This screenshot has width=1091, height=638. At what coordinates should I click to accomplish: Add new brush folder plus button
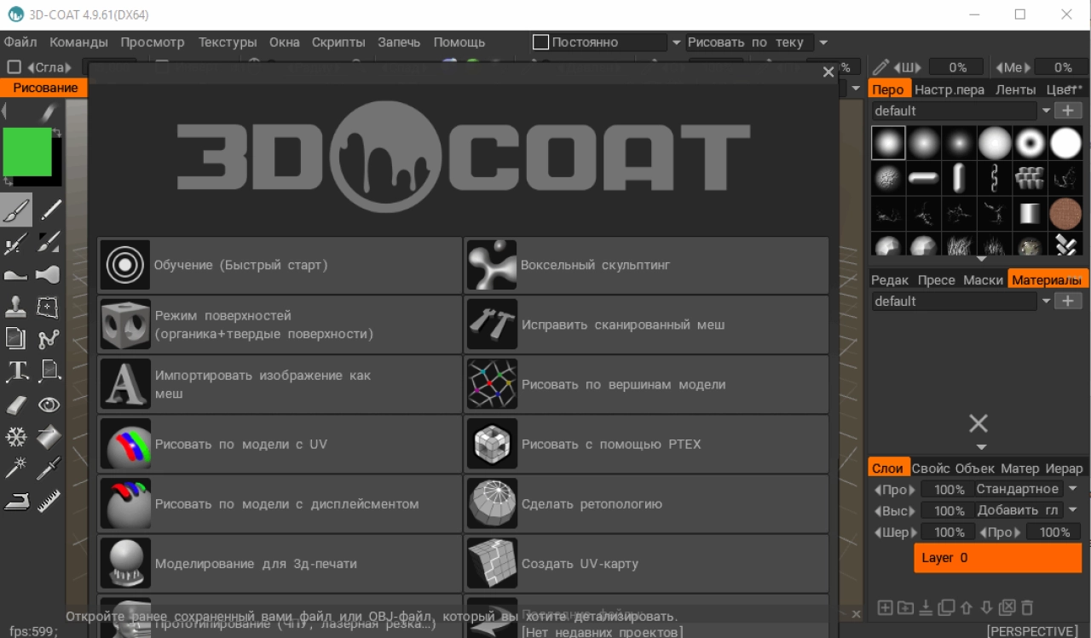pyautogui.click(x=1068, y=111)
